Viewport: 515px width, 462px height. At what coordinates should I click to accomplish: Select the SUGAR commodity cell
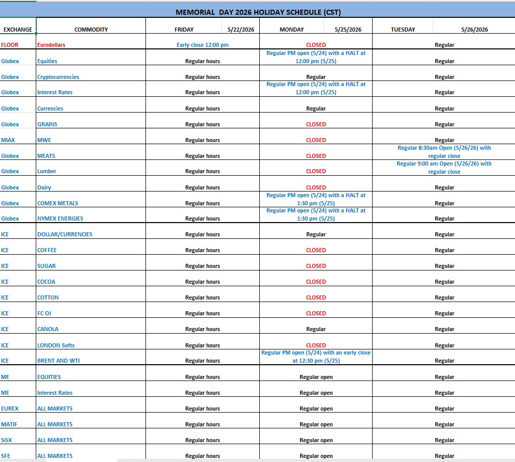pos(91,262)
